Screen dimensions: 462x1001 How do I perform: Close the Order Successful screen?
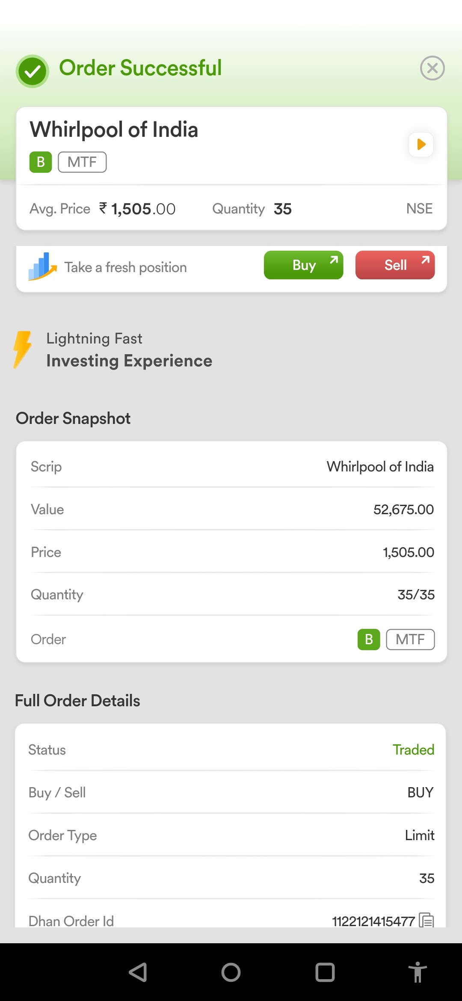[x=432, y=68]
